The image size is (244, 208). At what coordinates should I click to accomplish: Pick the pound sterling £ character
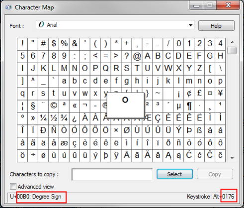pos(199,93)
